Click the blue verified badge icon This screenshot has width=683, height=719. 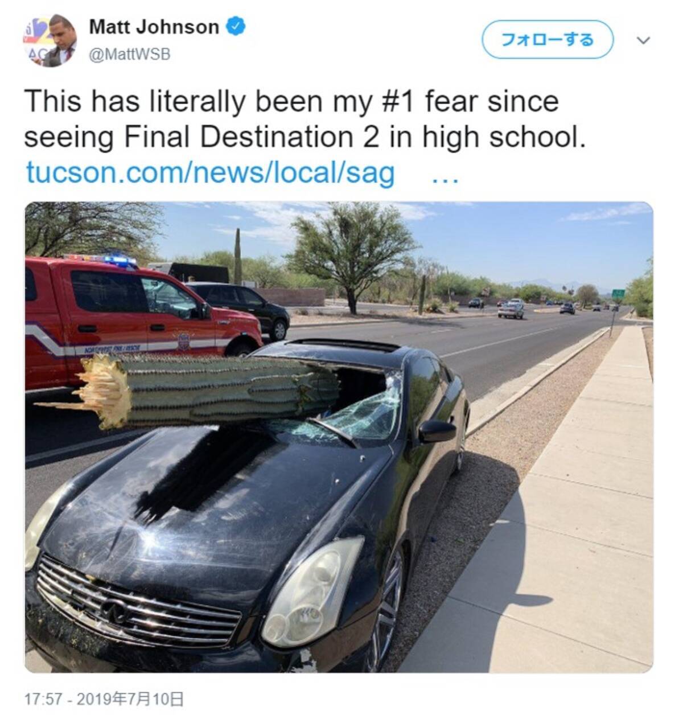click(236, 27)
